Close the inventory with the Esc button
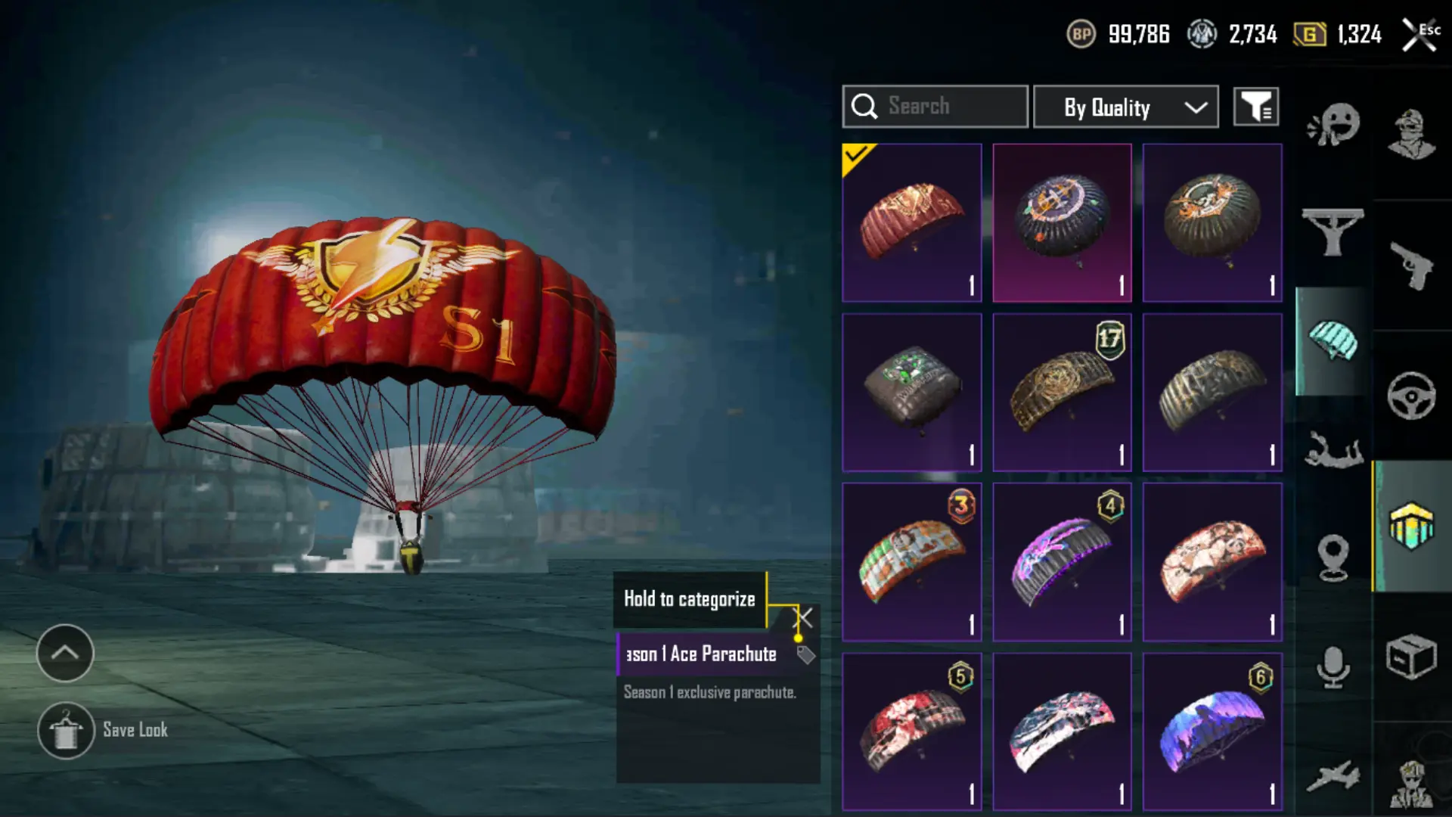This screenshot has height=817, width=1452. (x=1420, y=35)
